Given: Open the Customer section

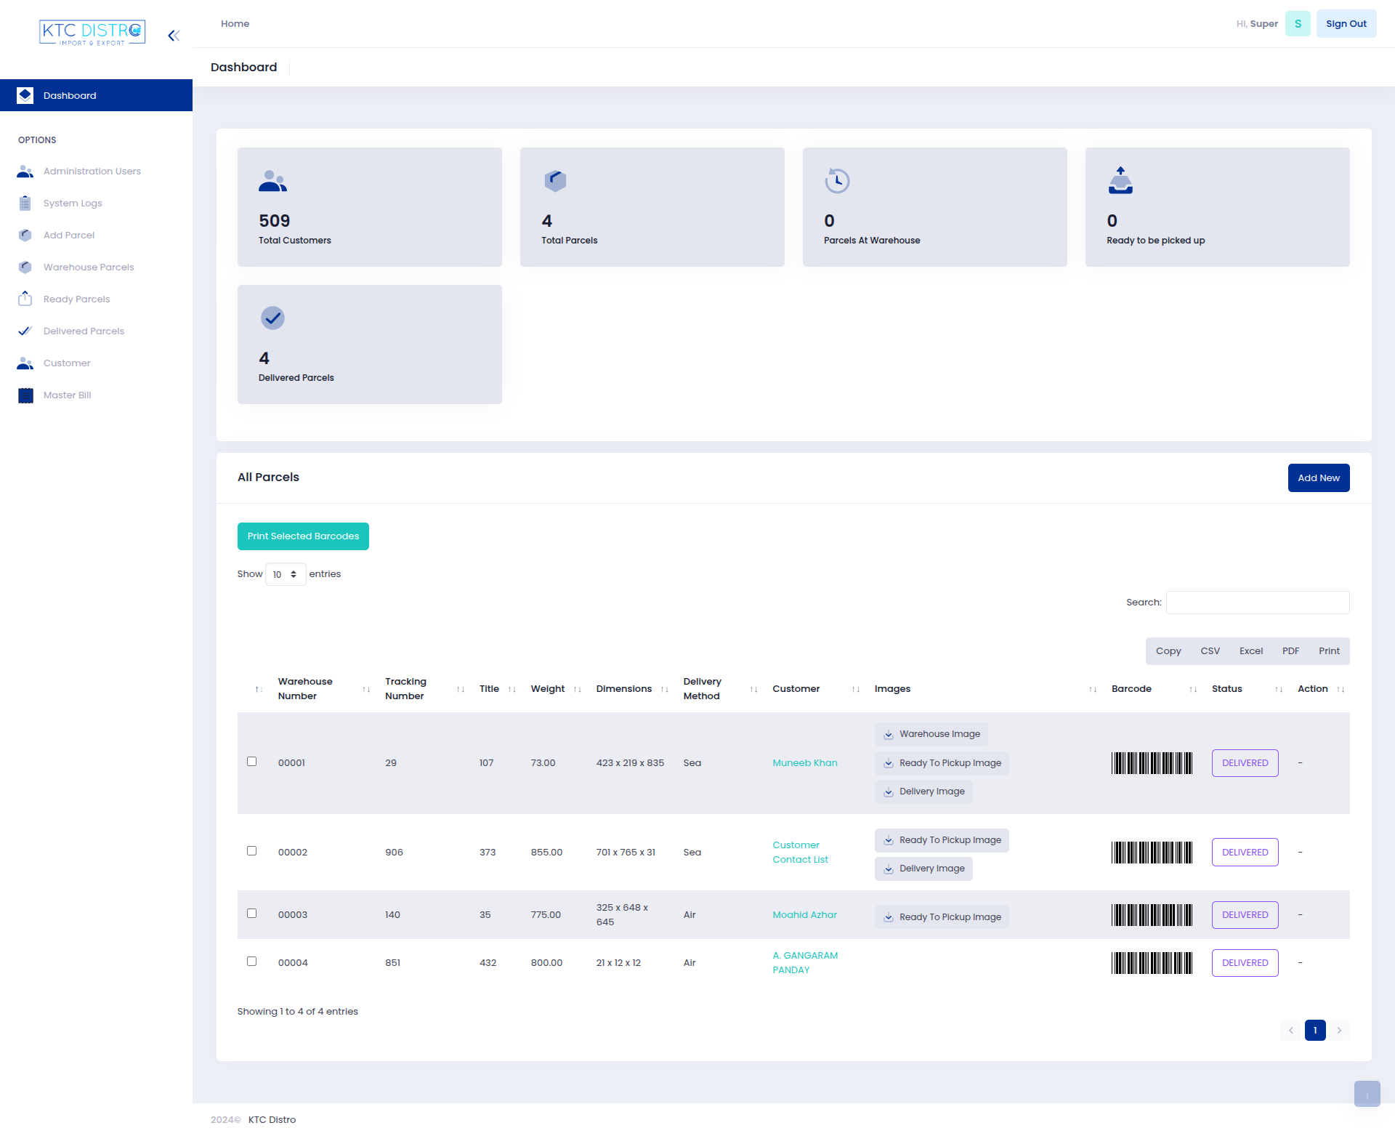Looking at the screenshot, I should point(66,363).
